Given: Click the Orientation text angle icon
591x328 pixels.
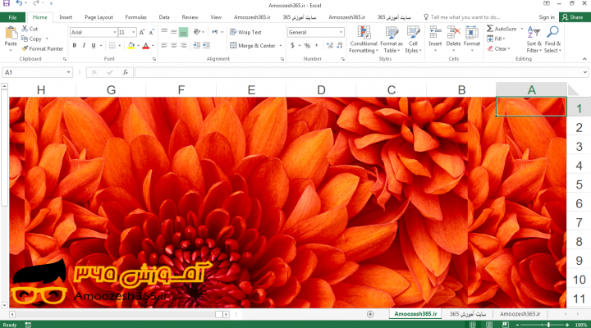Looking at the screenshot, I should [x=197, y=32].
